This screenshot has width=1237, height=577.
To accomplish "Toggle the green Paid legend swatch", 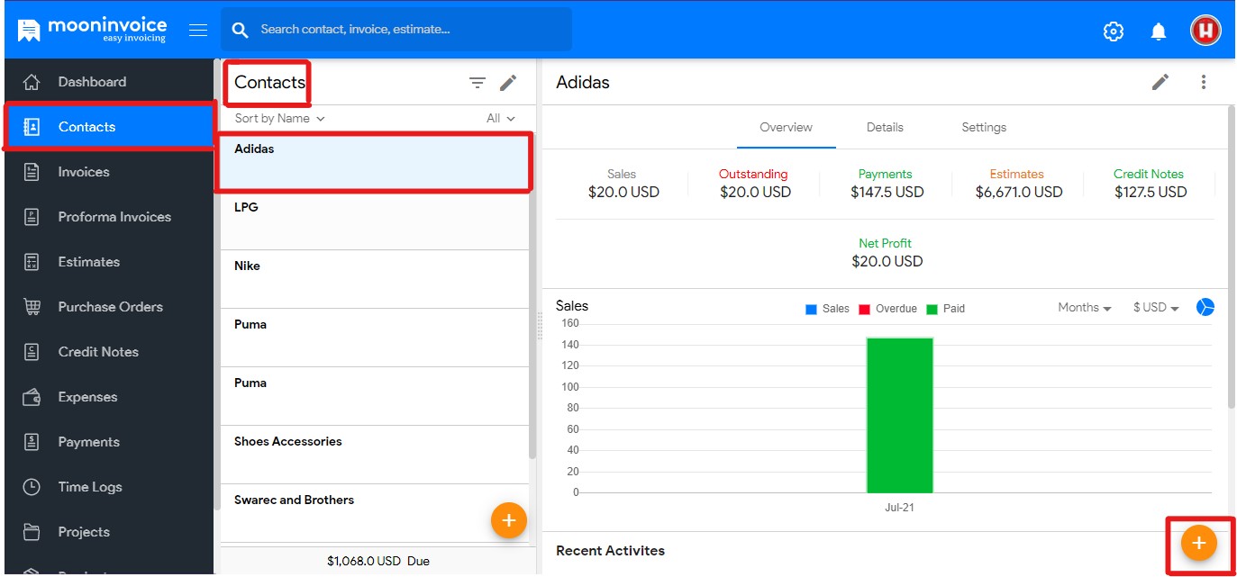I will (932, 309).
